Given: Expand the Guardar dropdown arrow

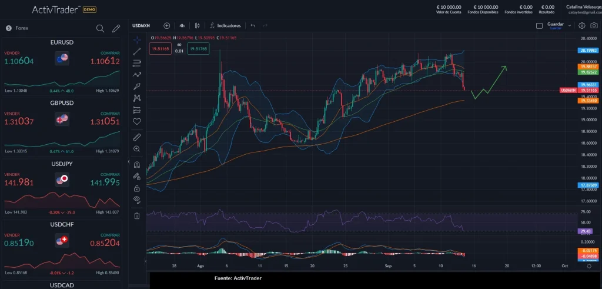Looking at the screenshot, I should click(569, 25).
